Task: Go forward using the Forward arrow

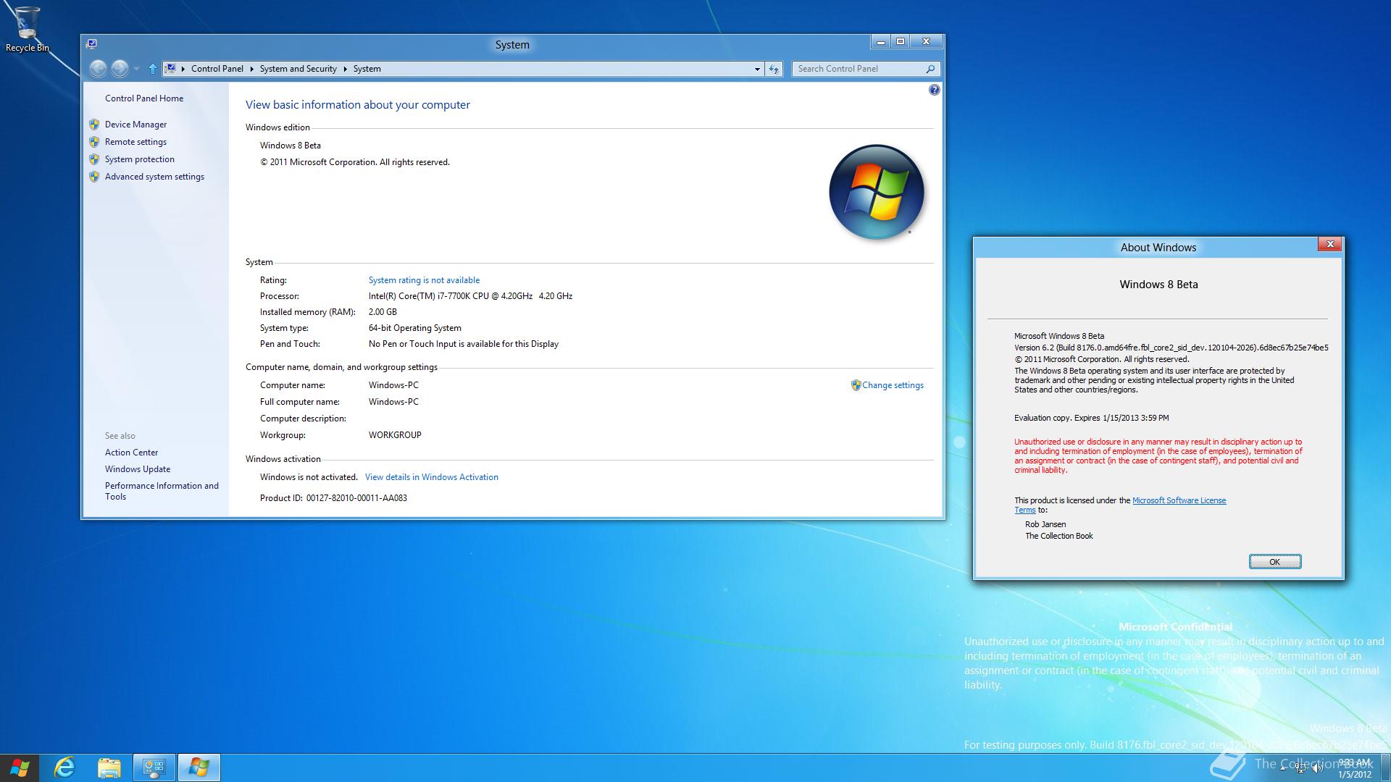Action: (x=120, y=69)
